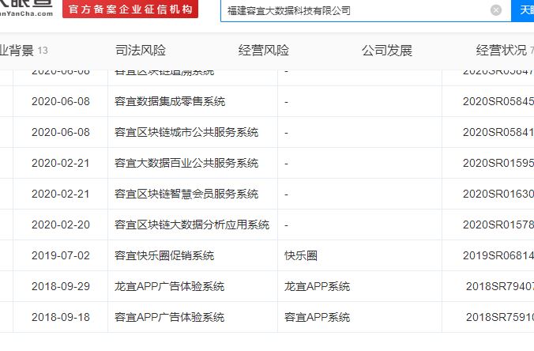Clear the search box with the X icon

[x=496, y=10]
